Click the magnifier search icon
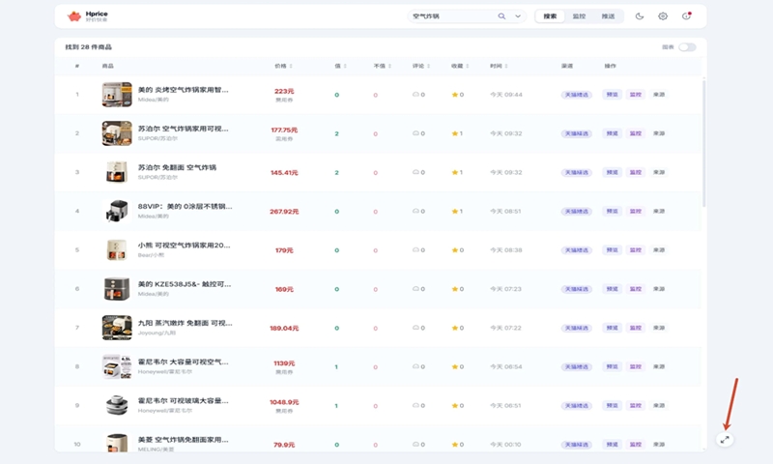Screen dimensions: 773x464 (501, 16)
